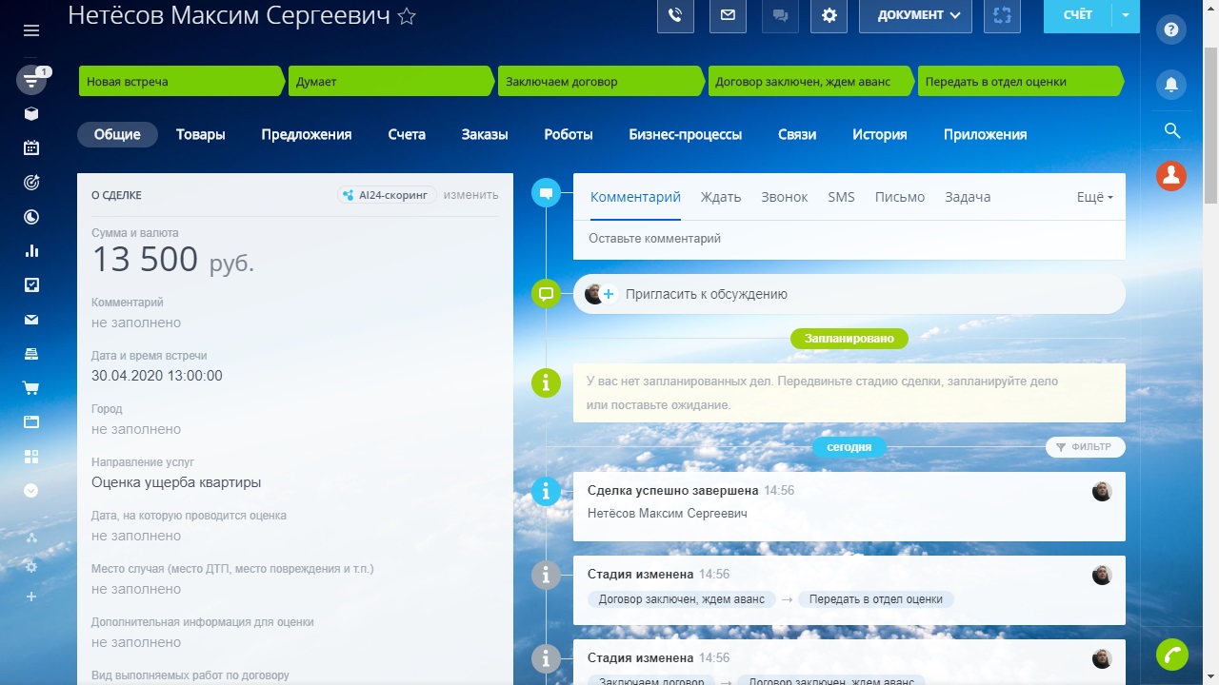Screen dimensions: 1219x685
Task: Click the изменить link in О сделке
Action: (470, 195)
